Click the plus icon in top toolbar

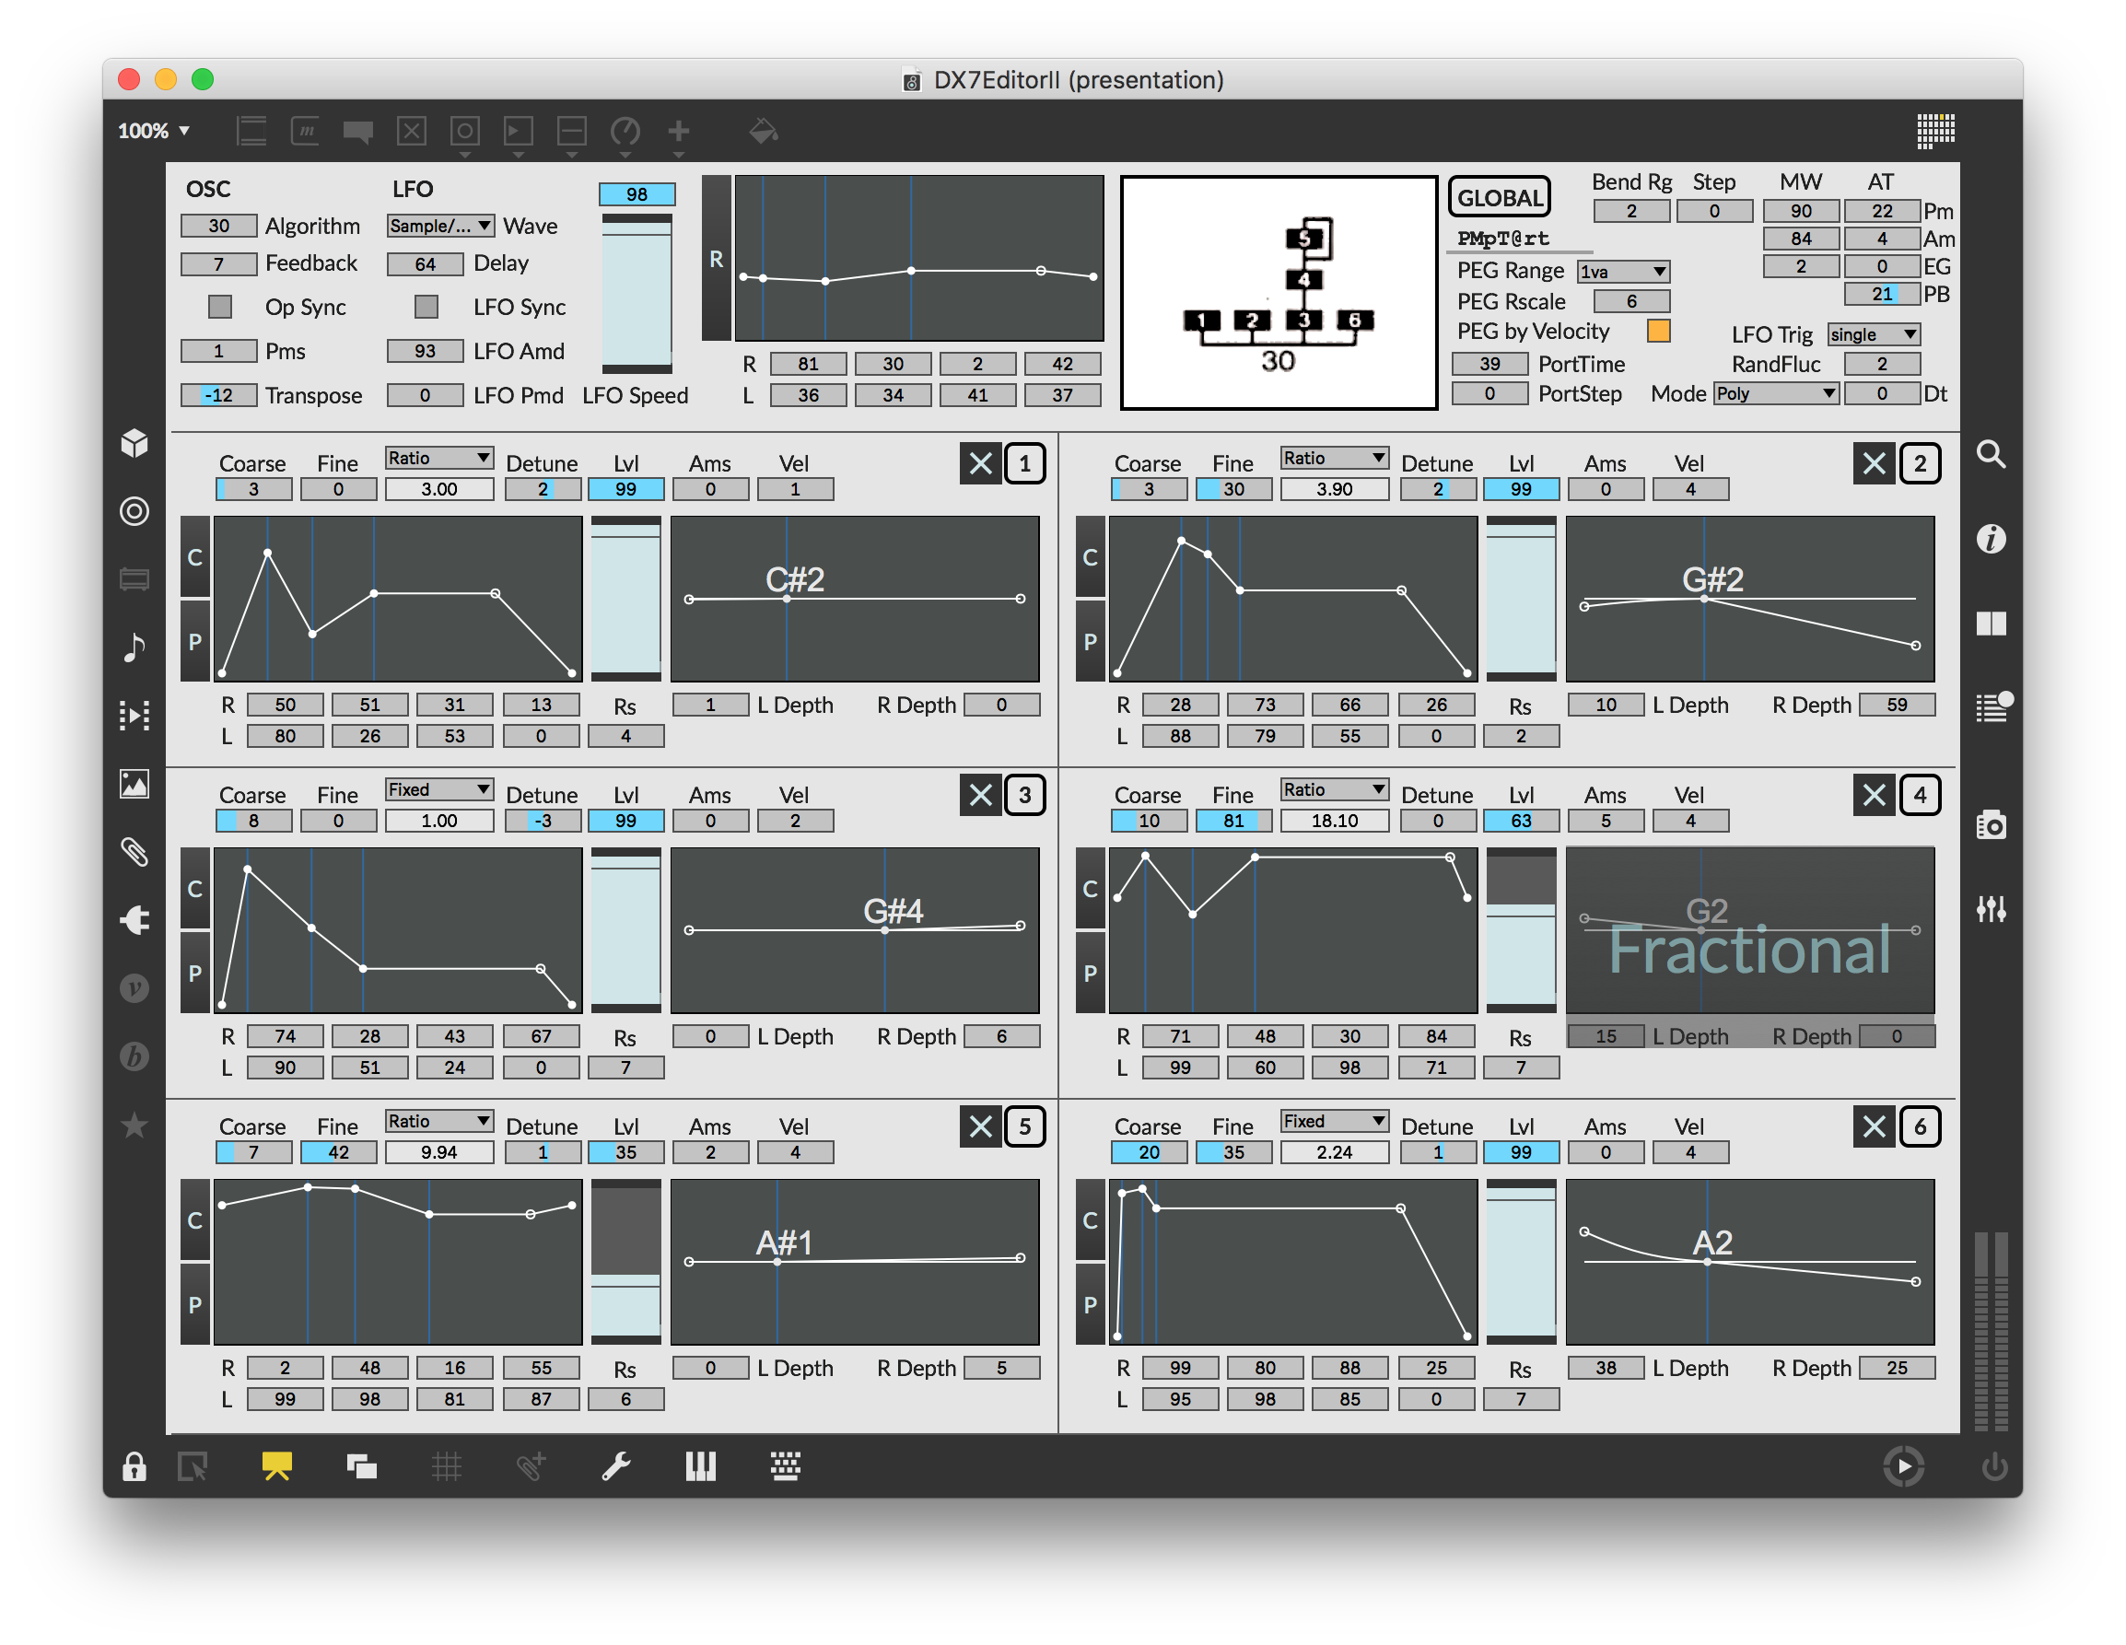point(679,131)
